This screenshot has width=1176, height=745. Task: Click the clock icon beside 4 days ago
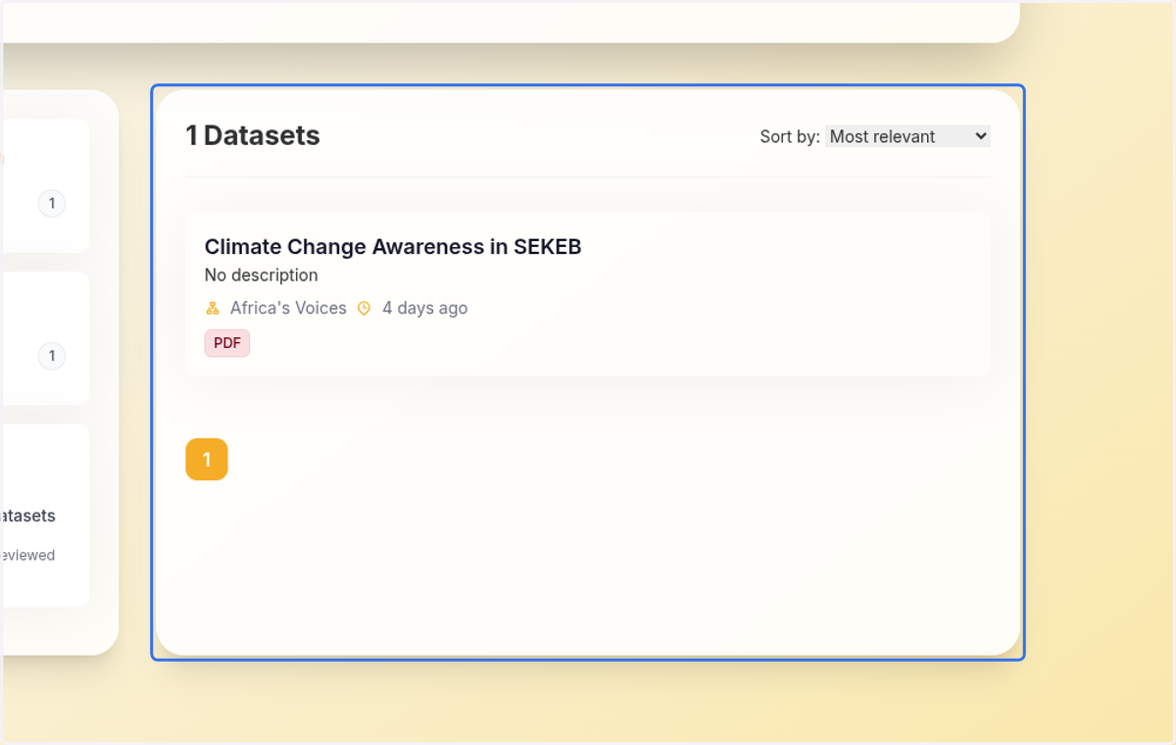[x=364, y=308]
